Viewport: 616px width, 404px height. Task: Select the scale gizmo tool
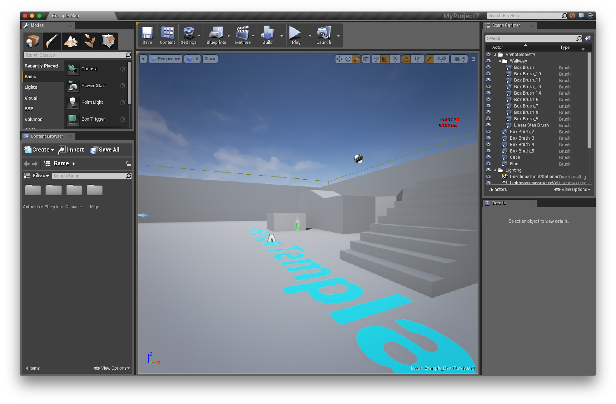(357, 59)
